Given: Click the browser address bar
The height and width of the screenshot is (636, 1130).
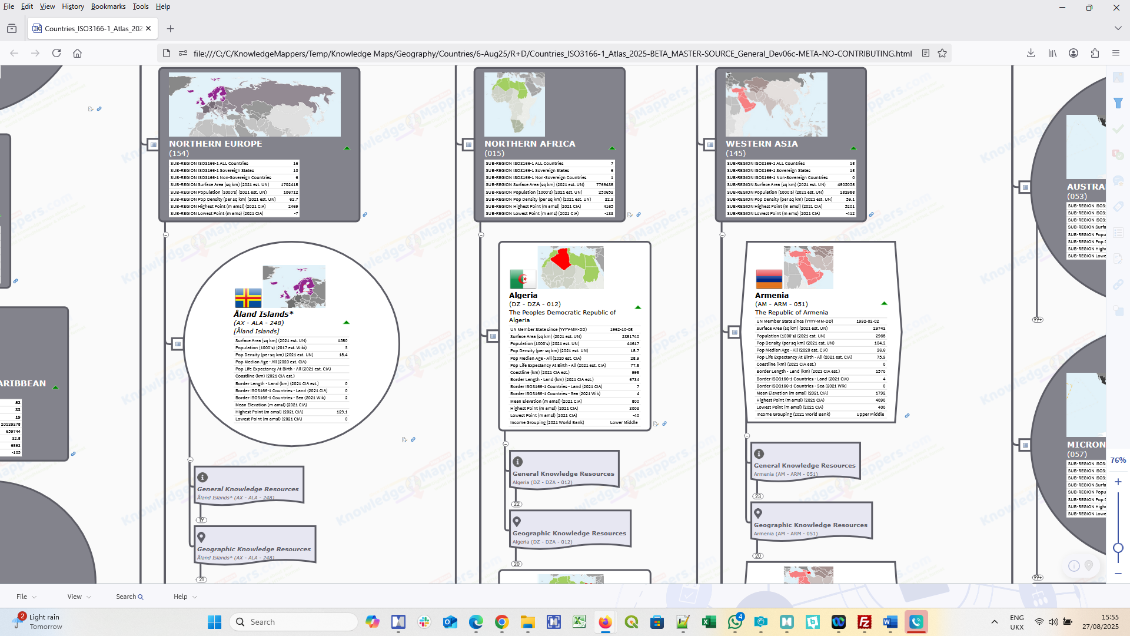Looking at the screenshot, I should tap(552, 53).
